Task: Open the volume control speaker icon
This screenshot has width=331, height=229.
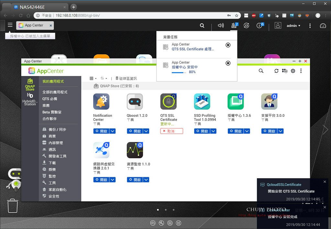Action: [x=221, y=26]
